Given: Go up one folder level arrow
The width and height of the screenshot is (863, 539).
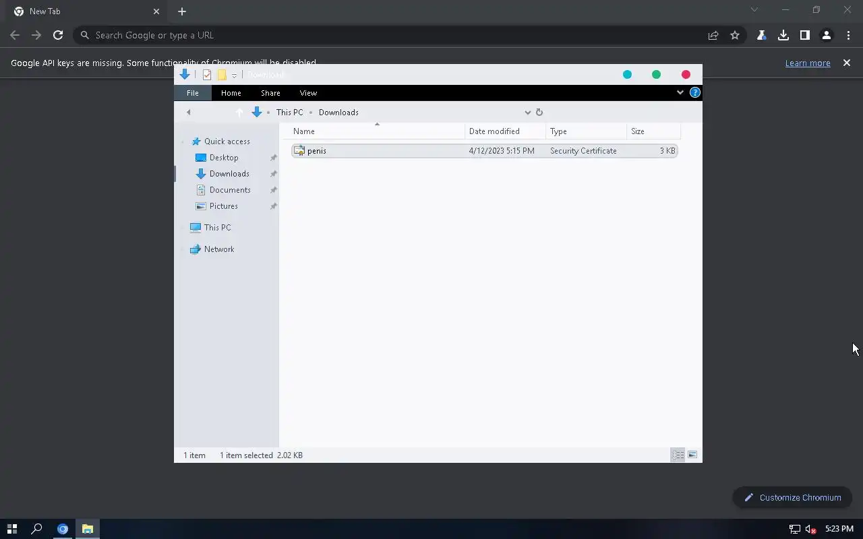Looking at the screenshot, I should [x=239, y=113].
